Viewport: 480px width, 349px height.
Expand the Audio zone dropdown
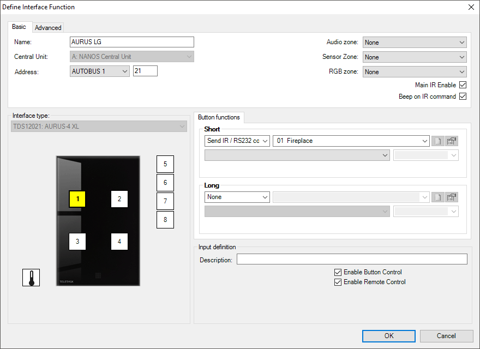click(x=415, y=43)
